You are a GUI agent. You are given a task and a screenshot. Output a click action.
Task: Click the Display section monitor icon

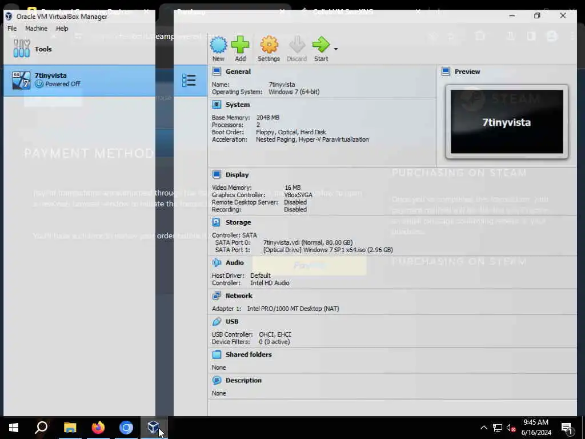click(x=217, y=174)
